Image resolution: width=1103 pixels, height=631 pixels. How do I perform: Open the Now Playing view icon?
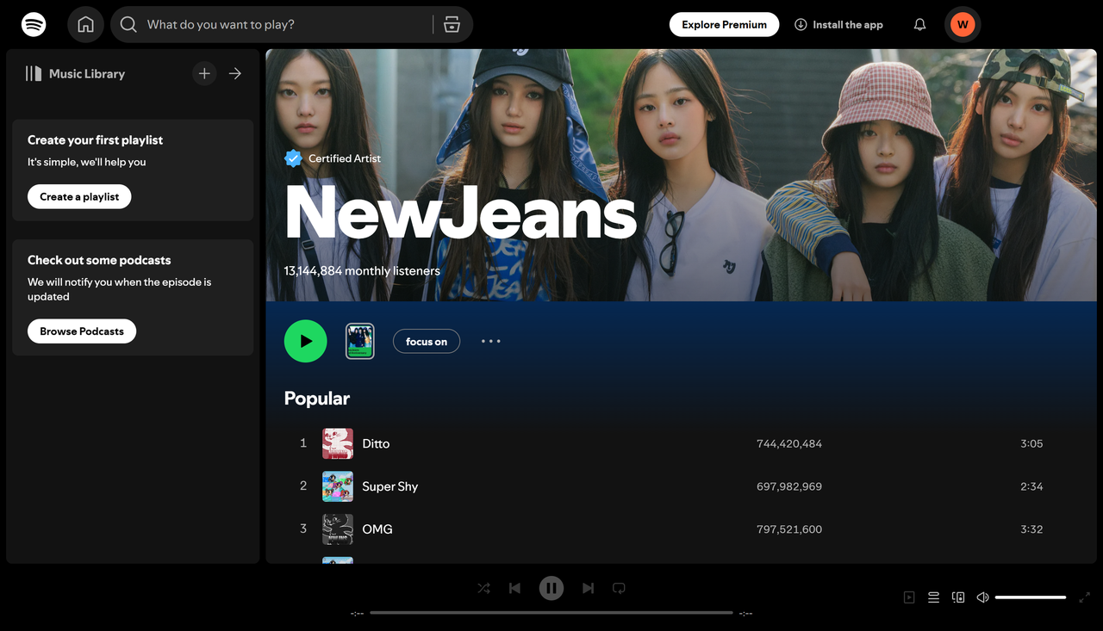[909, 597]
